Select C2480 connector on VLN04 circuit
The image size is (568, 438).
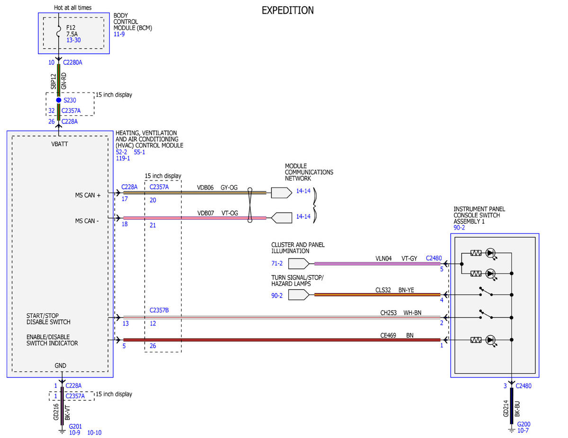coord(434,258)
